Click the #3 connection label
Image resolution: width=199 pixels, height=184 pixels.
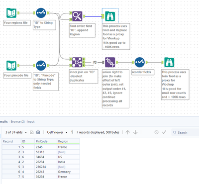[95, 62]
